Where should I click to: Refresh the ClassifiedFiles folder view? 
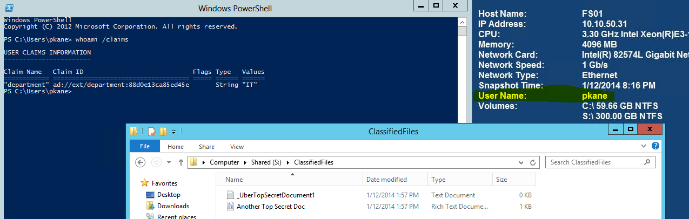(x=533, y=162)
